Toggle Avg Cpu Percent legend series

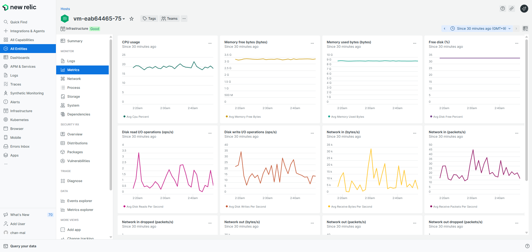click(136, 117)
